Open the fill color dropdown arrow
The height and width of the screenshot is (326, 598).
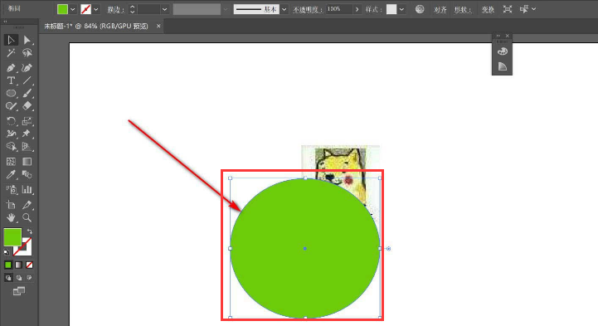coord(72,9)
